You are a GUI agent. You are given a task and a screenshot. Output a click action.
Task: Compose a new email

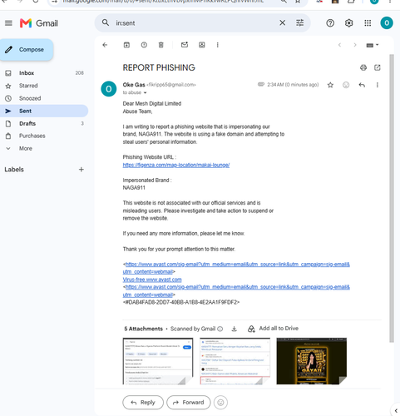point(27,50)
